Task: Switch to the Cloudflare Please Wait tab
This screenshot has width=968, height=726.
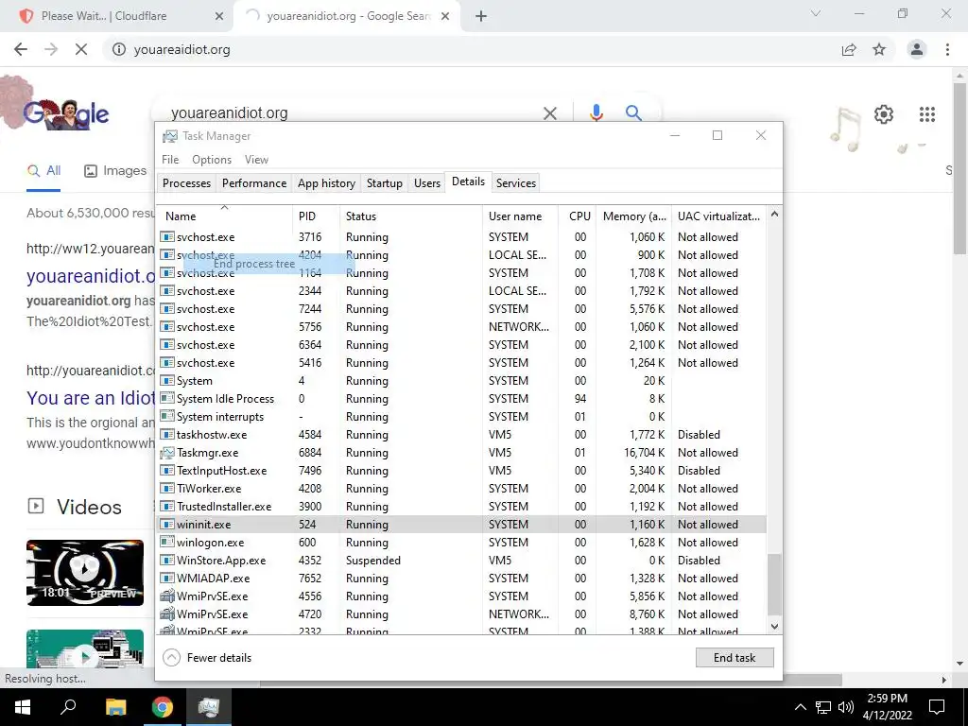Action: click(117, 16)
